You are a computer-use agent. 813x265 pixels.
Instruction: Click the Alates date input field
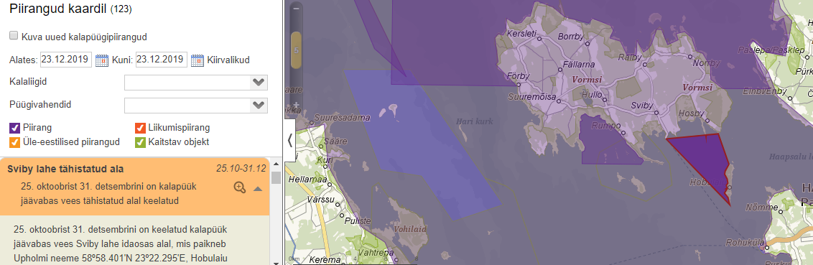pos(66,60)
